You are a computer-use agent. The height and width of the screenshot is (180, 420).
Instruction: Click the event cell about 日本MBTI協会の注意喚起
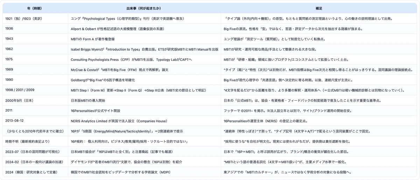pos(144,152)
